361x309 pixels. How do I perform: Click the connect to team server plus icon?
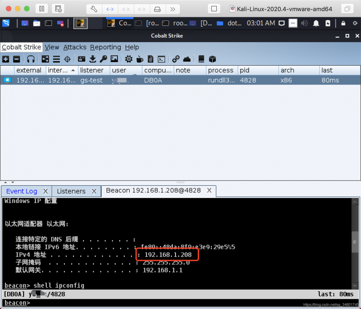tap(6, 59)
